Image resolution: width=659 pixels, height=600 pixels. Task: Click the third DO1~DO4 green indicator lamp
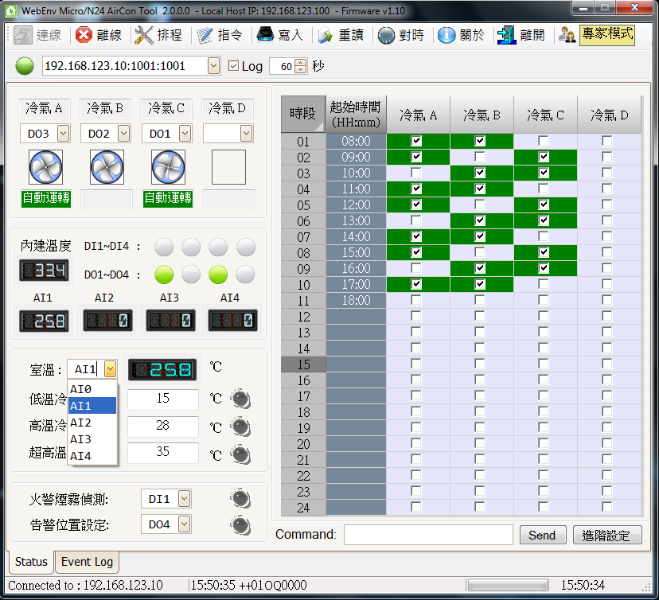(x=218, y=275)
